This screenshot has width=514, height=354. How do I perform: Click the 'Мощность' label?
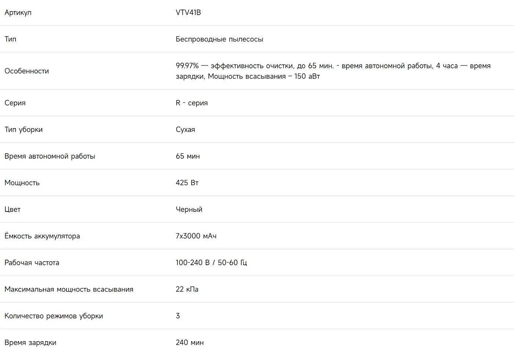[22, 183]
